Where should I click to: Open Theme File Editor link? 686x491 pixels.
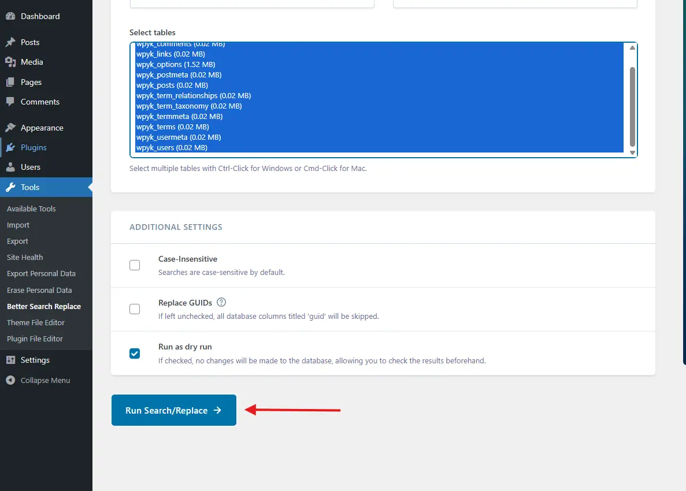[36, 322]
